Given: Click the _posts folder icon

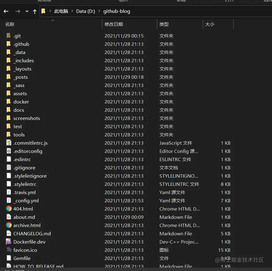Looking at the screenshot, I should click(9, 77).
